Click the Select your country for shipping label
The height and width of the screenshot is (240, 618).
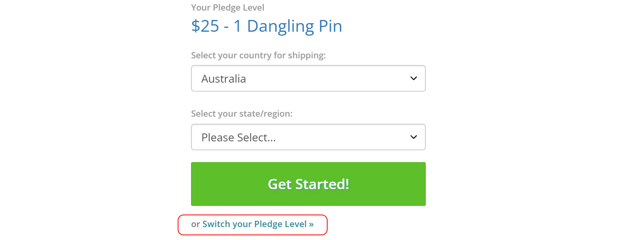pyautogui.click(x=258, y=56)
